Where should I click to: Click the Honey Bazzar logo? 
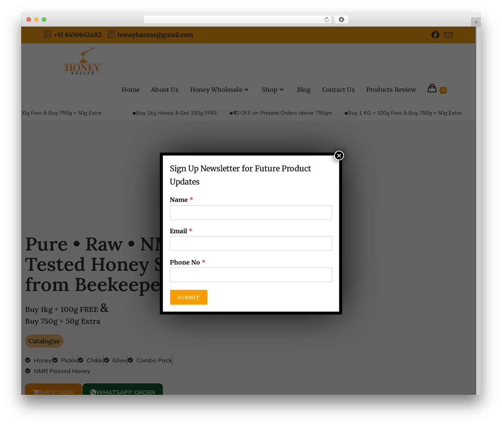pyautogui.click(x=82, y=61)
